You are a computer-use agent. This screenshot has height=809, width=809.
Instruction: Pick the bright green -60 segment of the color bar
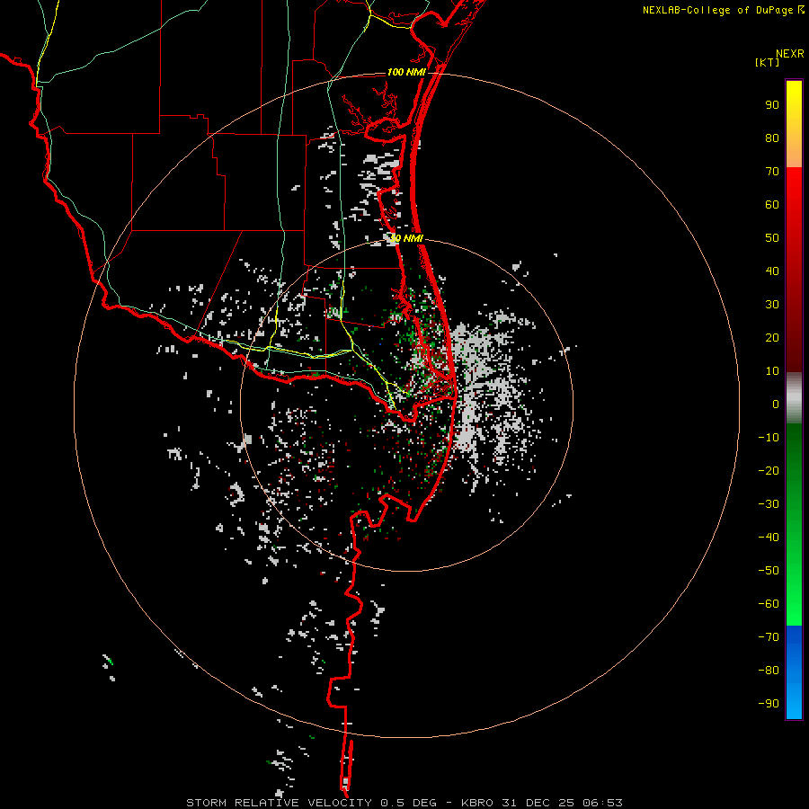[x=794, y=606]
